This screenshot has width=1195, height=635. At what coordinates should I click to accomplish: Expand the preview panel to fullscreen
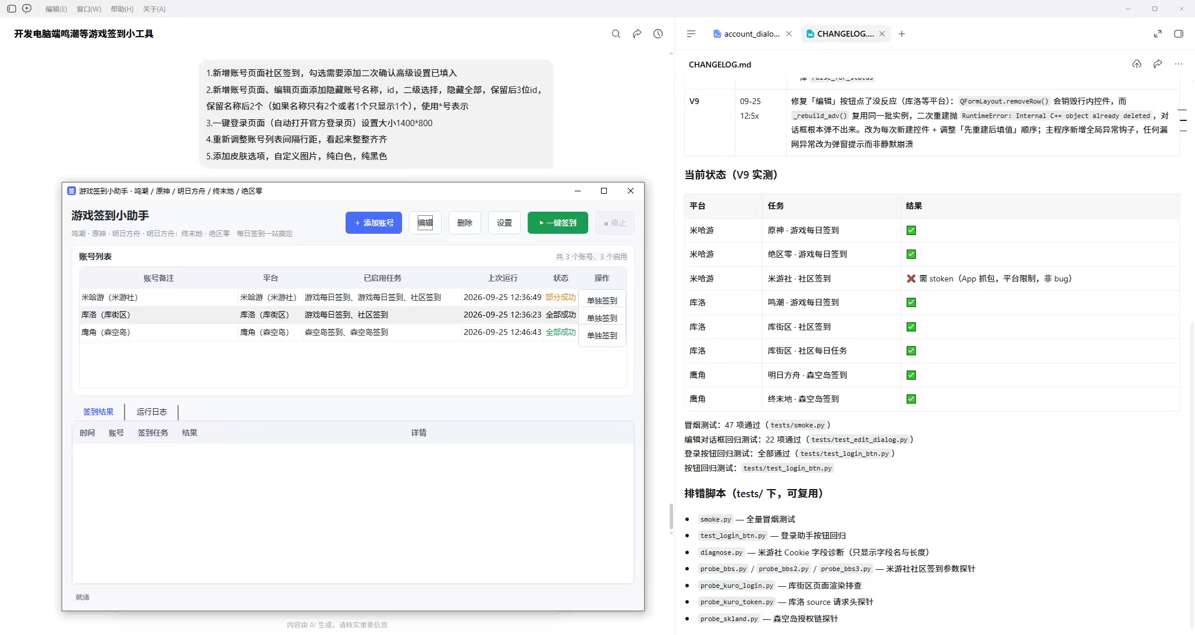pos(1158,34)
